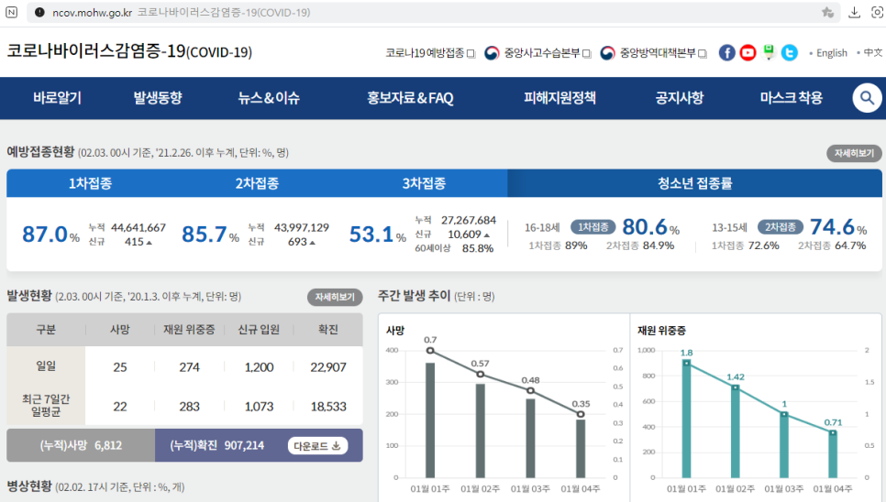Click the site info icon in address bar

click(x=39, y=13)
